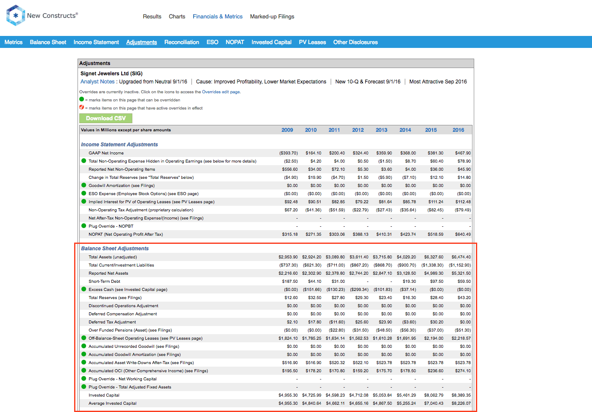Switch to the ESO tab
592x412 pixels.
[212, 42]
